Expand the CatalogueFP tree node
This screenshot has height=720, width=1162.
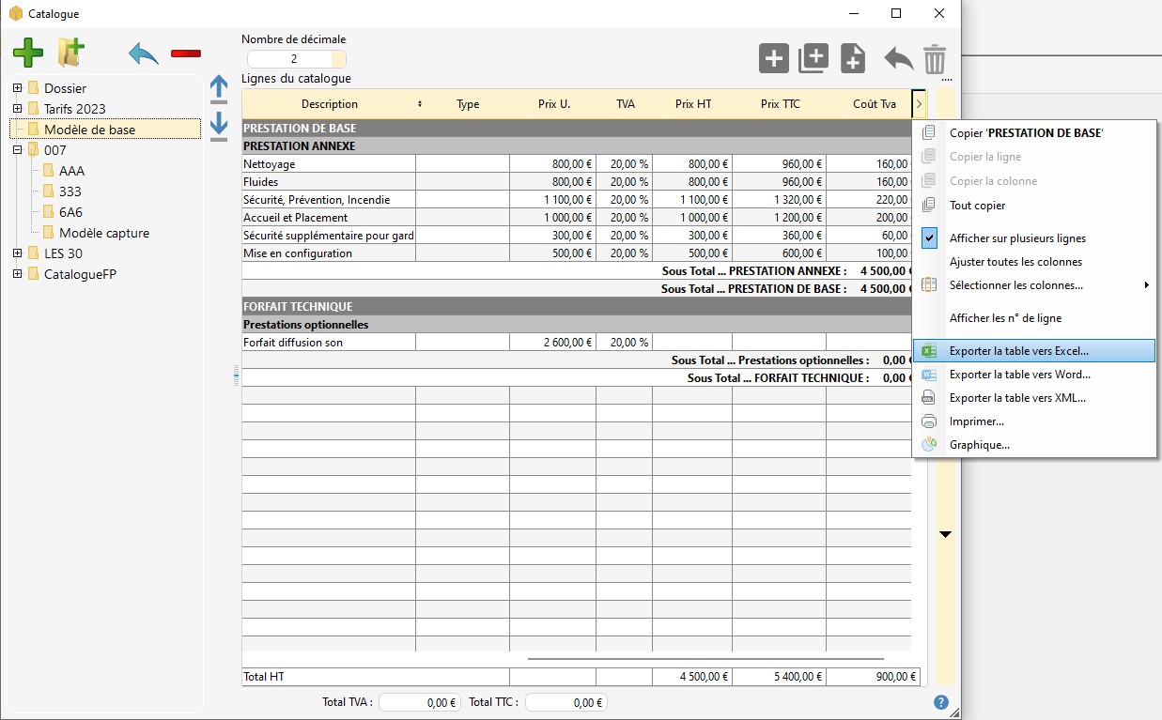(18, 274)
